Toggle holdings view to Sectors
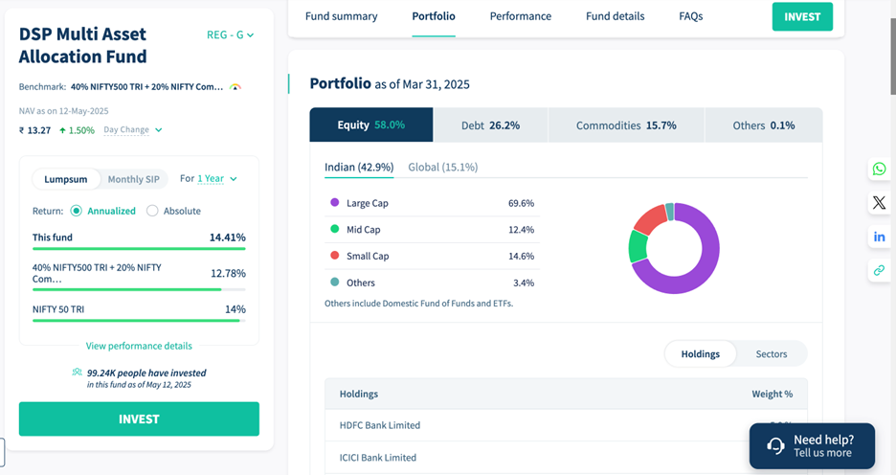 pos(771,354)
